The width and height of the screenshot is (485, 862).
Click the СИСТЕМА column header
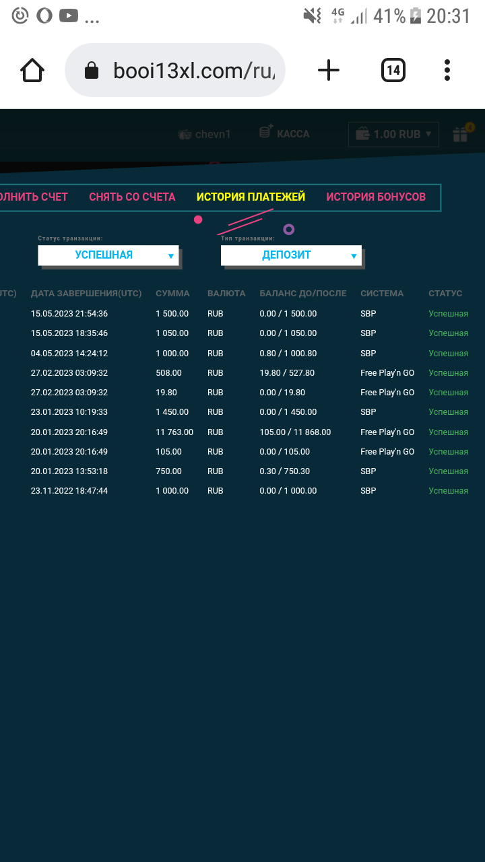coord(382,294)
